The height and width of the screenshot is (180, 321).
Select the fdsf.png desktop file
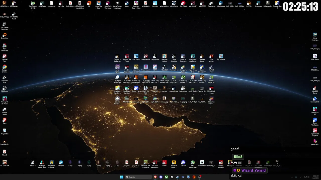point(164,89)
